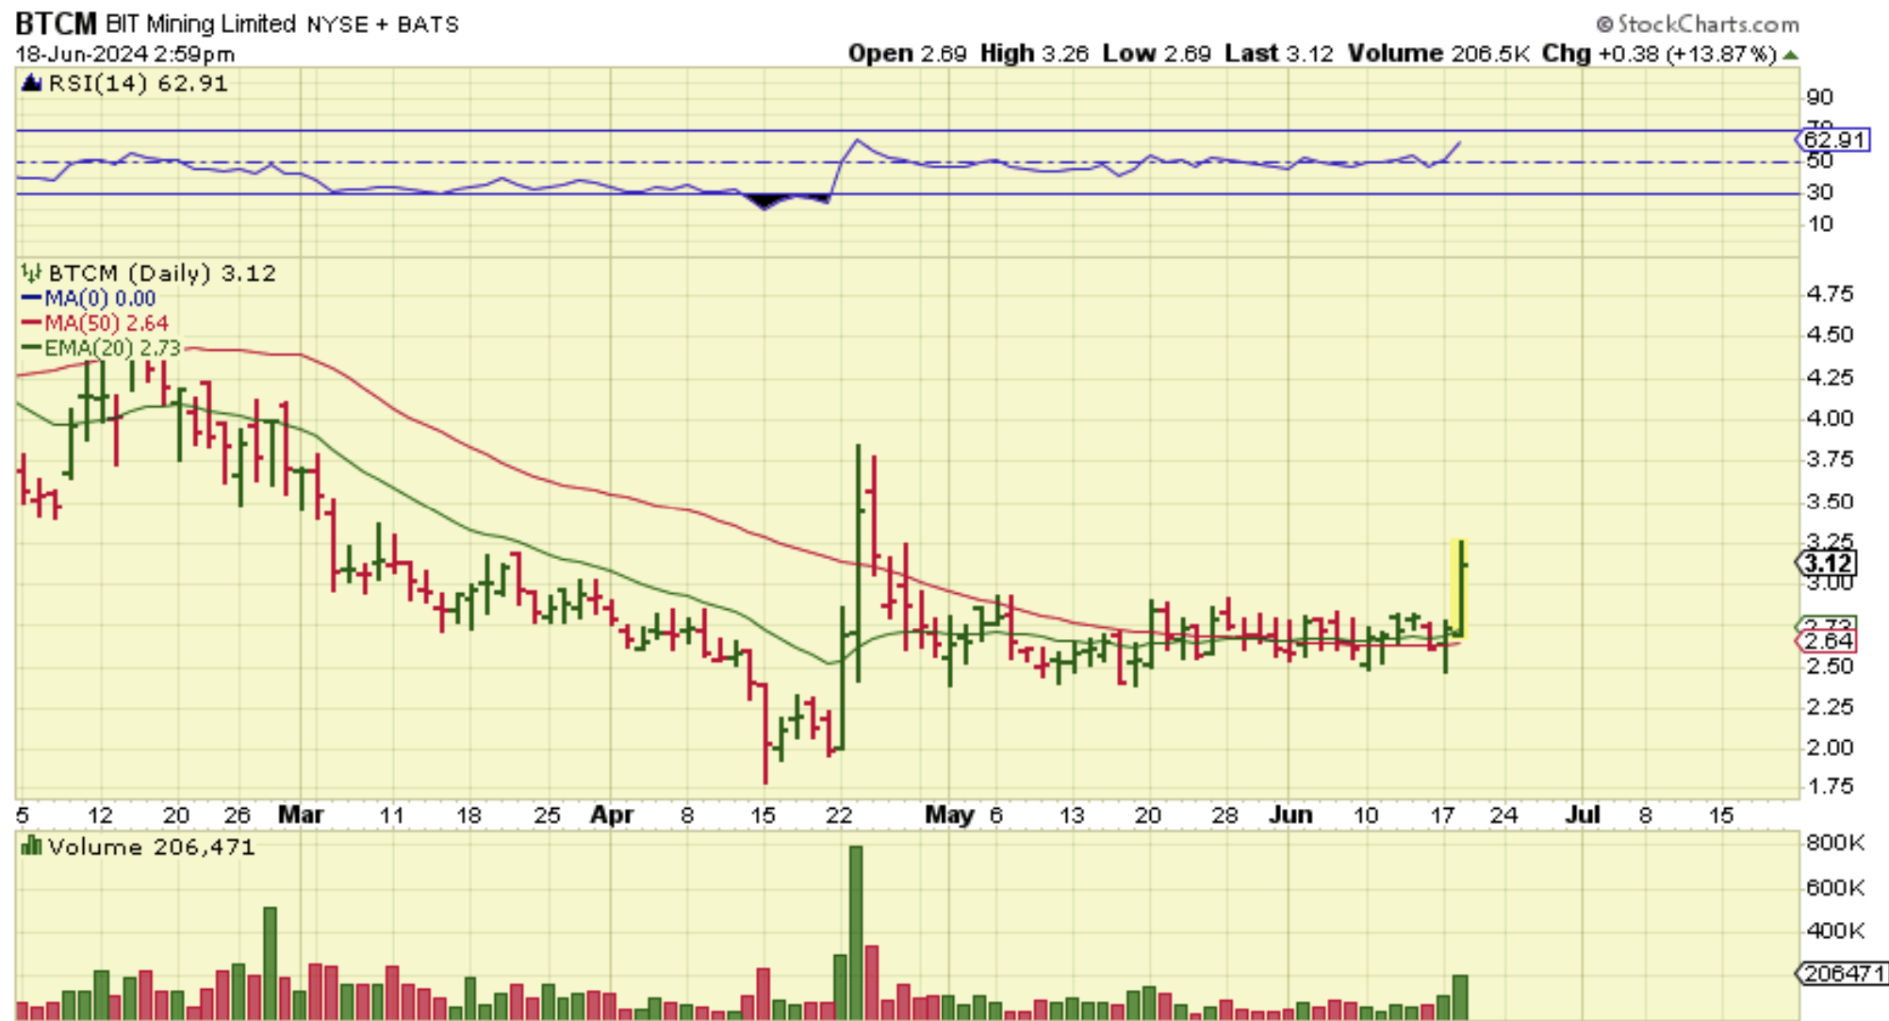1889x1021 pixels.
Task: Click the 2.64 red moving average axis label
Action: click(x=1829, y=641)
